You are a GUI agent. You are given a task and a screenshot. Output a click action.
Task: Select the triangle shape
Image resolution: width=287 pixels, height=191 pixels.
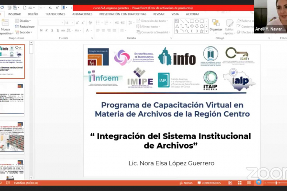point(177,26)
